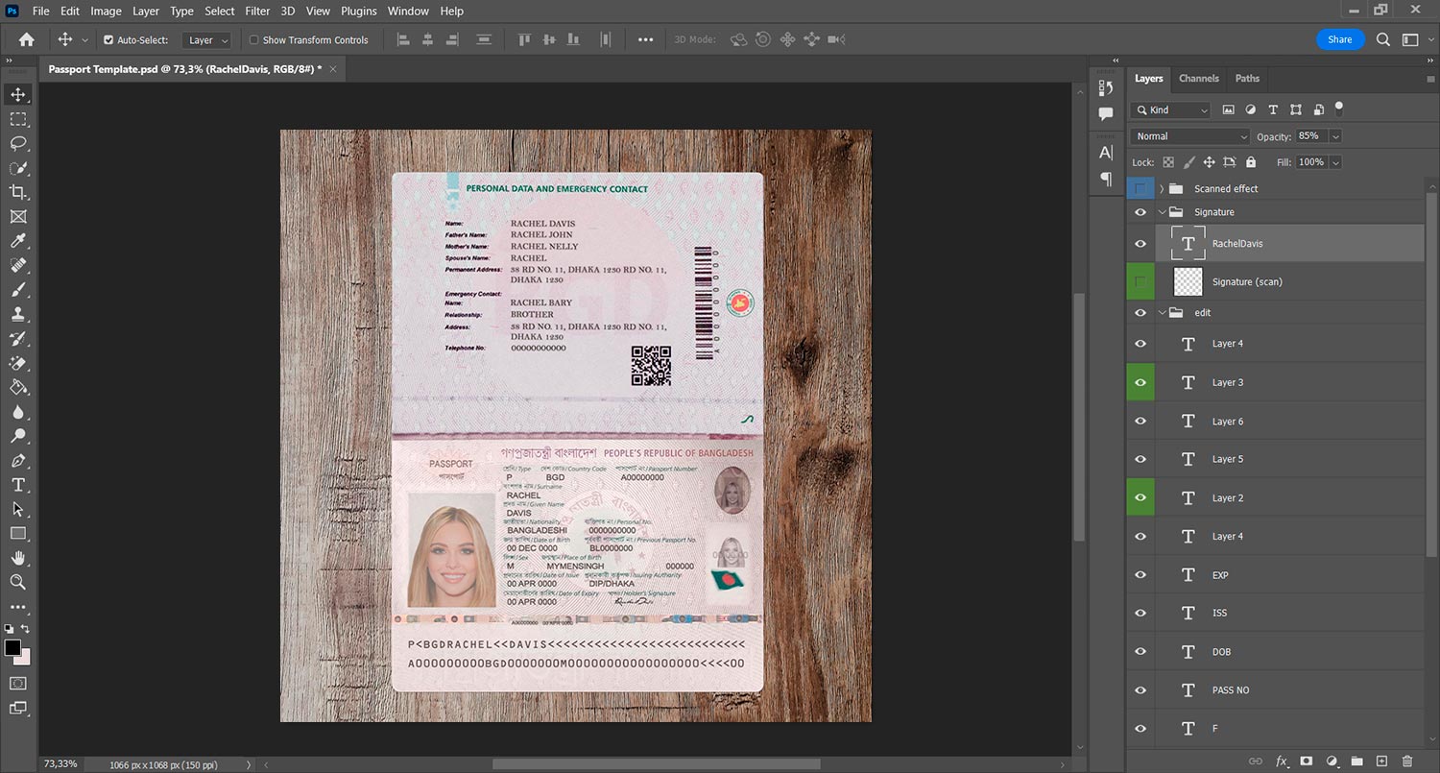
Task: Choose the Horizontal Type tool
Action: [x=18, y=485]
